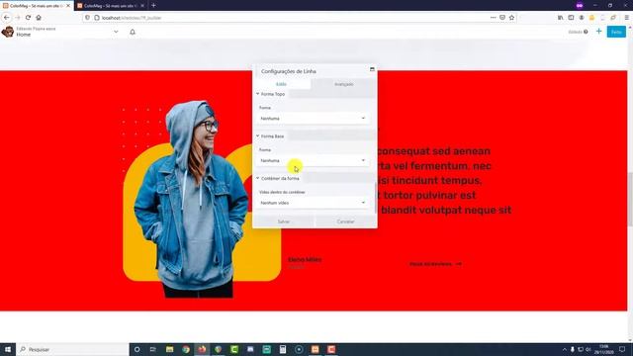633x356 pixels.
Task: Open the Nenhum vídeo dropdown
Action: click(313, 203)
